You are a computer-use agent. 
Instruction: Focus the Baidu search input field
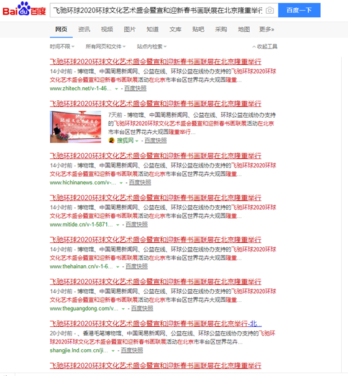tap(158, 11)
